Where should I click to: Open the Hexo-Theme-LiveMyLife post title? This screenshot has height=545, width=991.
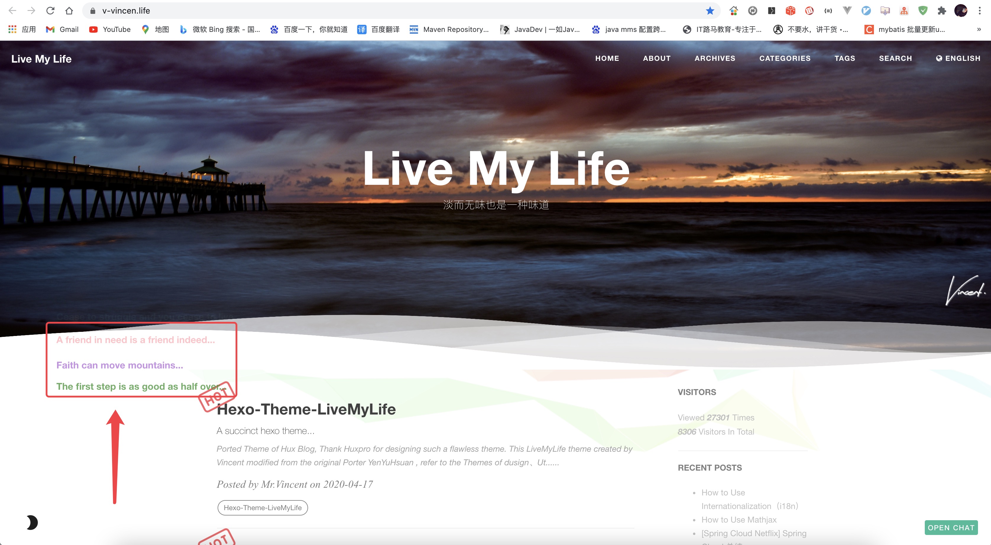pyautogui.click(x=306, y=409)
